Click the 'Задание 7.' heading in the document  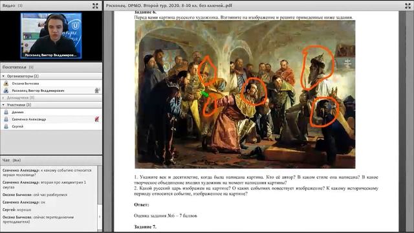145,227
